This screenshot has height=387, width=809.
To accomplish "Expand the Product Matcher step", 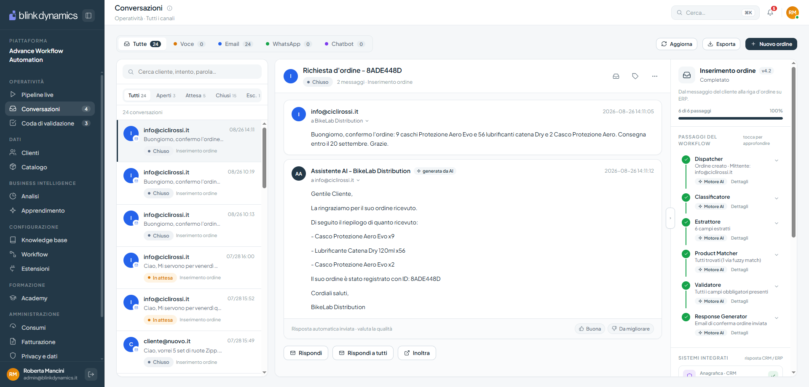I will (x=777, y=254).
